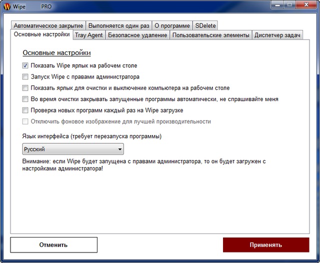
Task: Select the SDelete tab
Action: coord(205,25)
